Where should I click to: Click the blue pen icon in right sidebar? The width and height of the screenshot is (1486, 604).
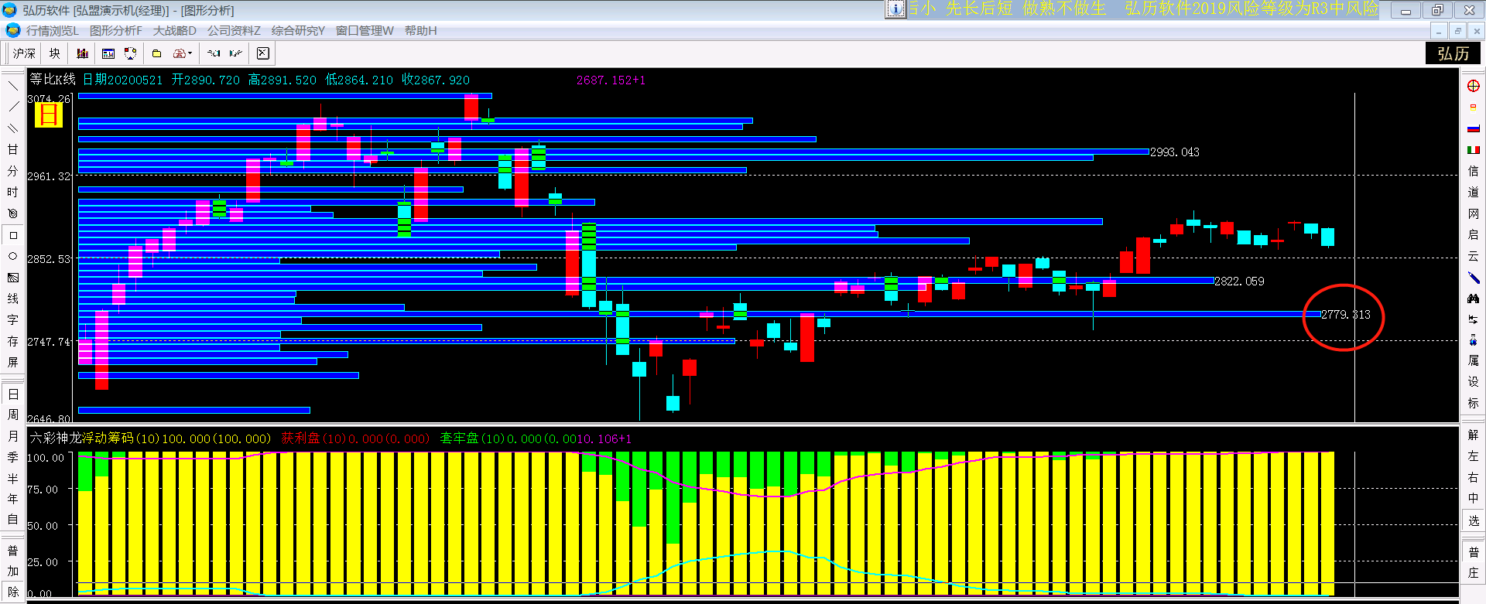coord(1474,277)
